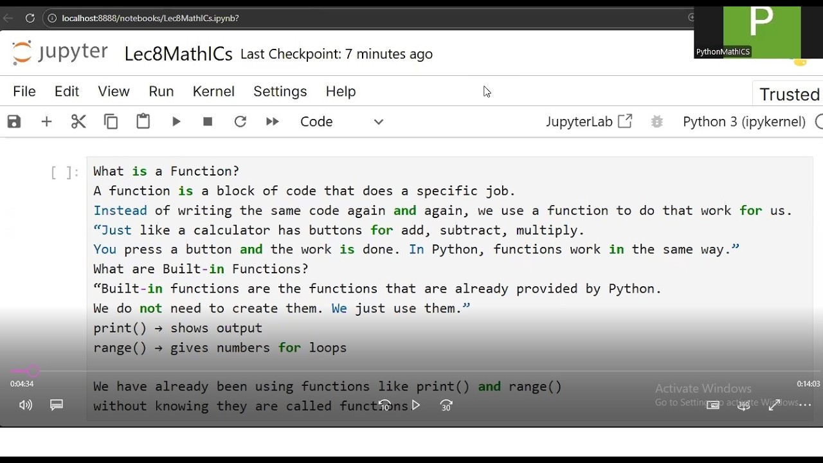Click the JupyterLab link button
Image resolution: width=823 pixels, height=463 pixels.
click(x=588, y=122)
